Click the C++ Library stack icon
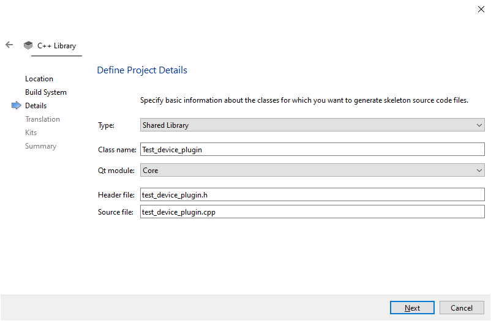 tap(28, 45)
